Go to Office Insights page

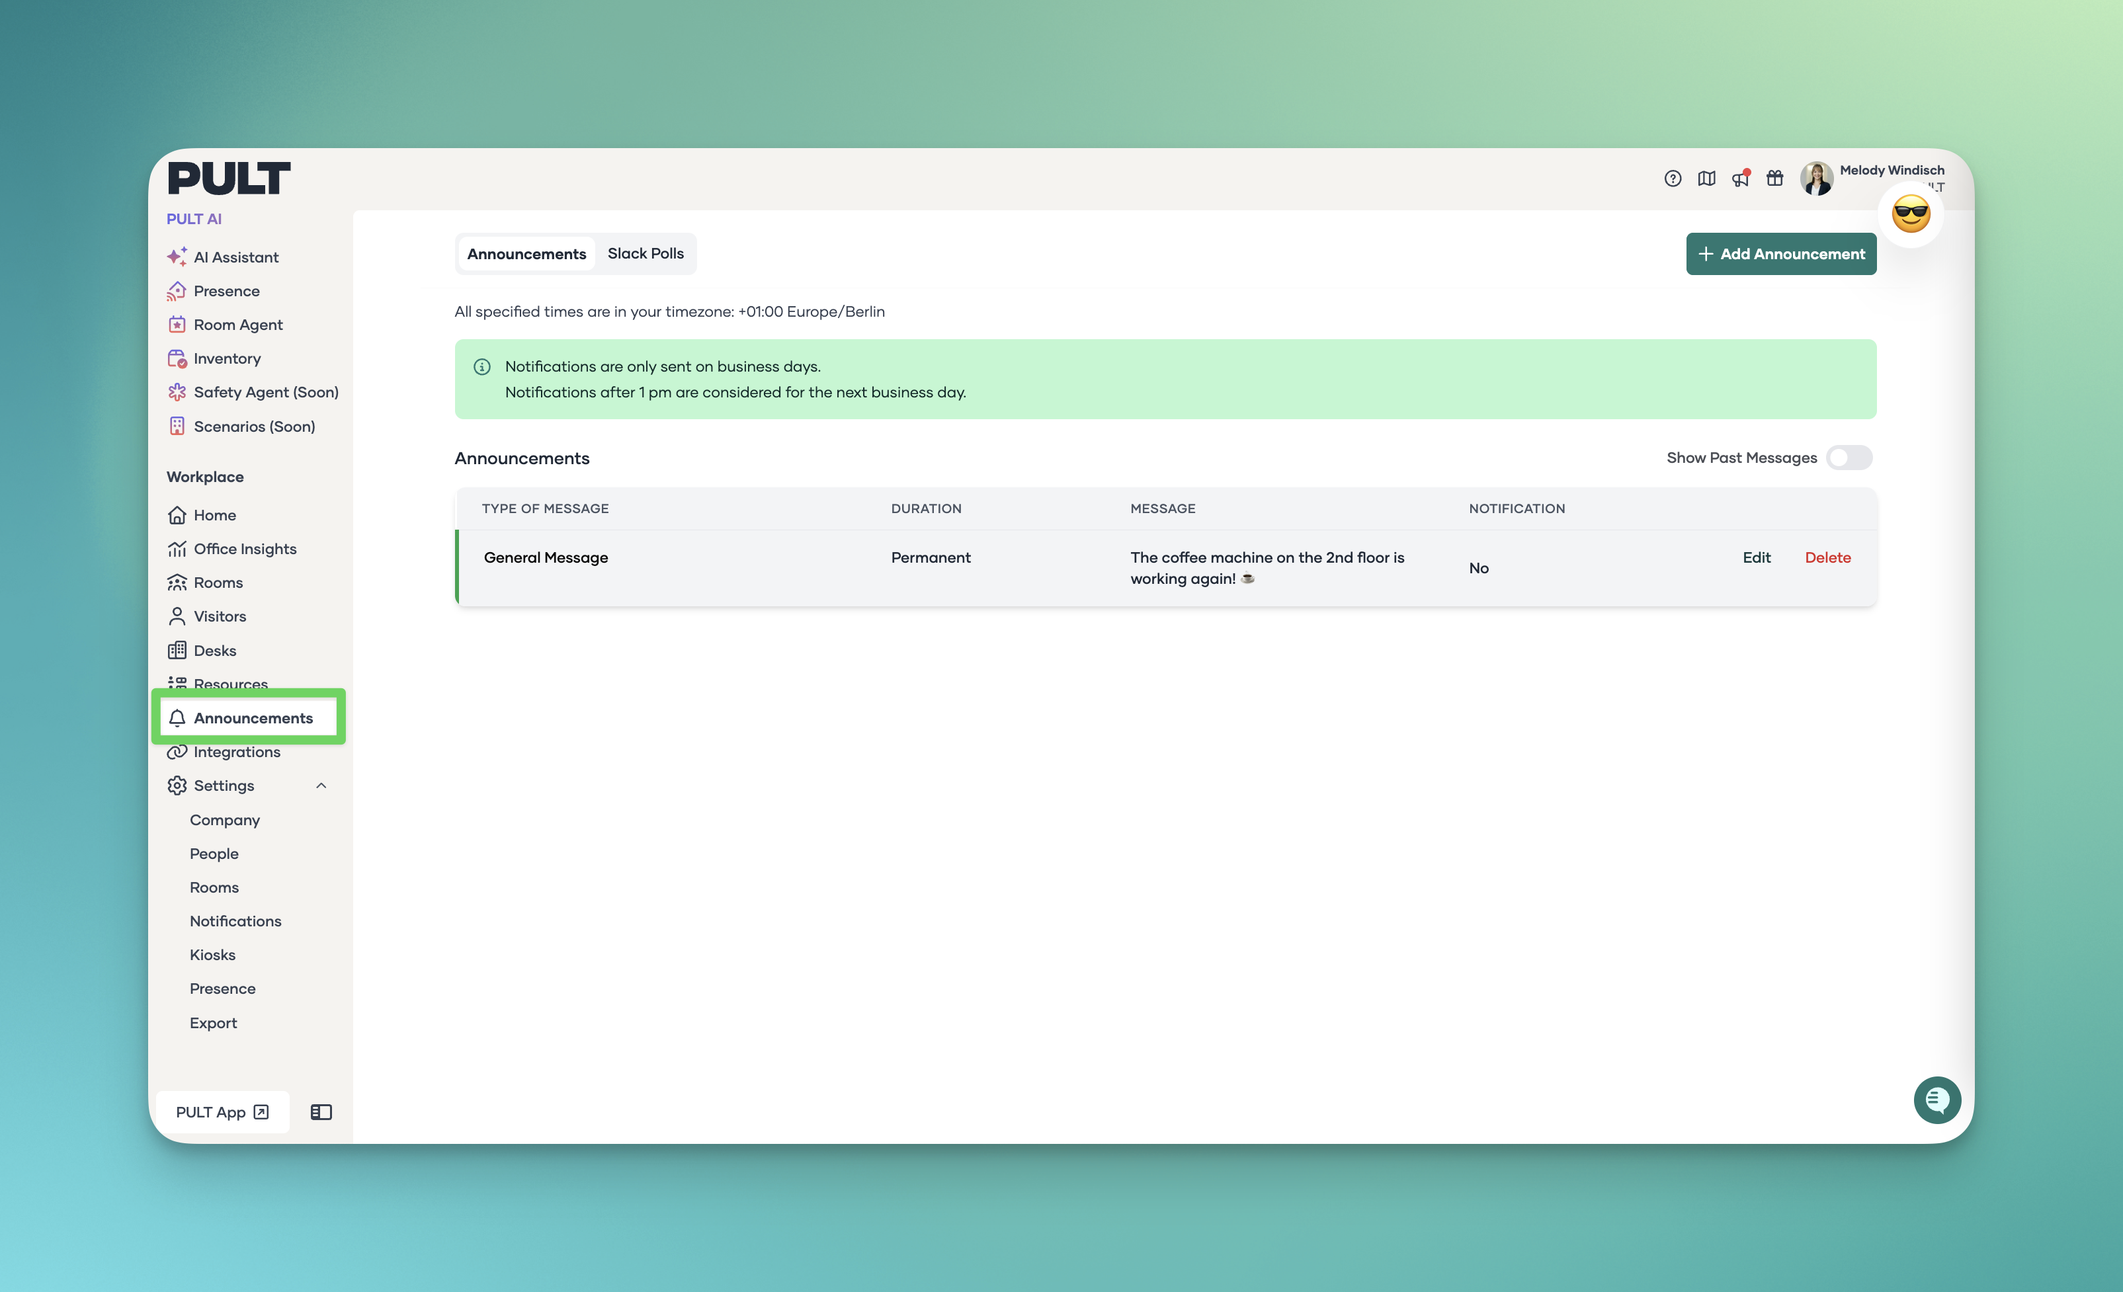tap(245, 549)
